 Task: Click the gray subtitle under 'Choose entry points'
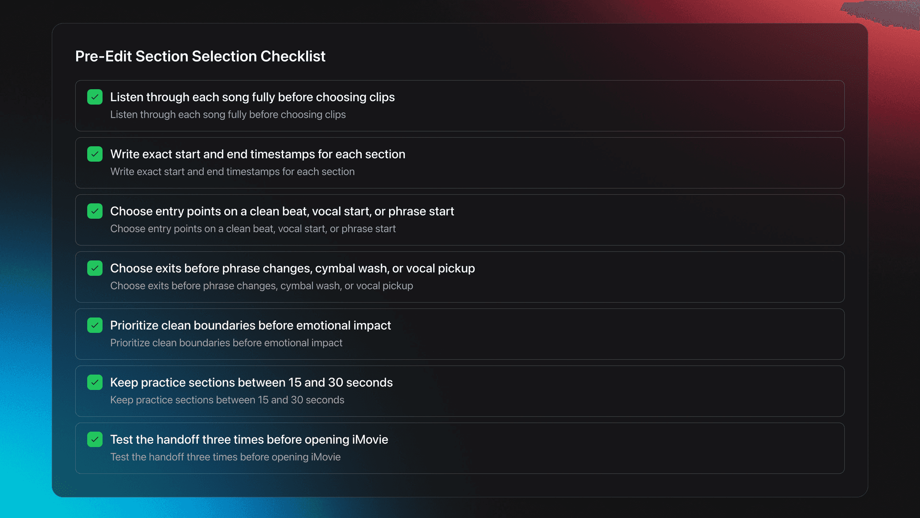253,229
